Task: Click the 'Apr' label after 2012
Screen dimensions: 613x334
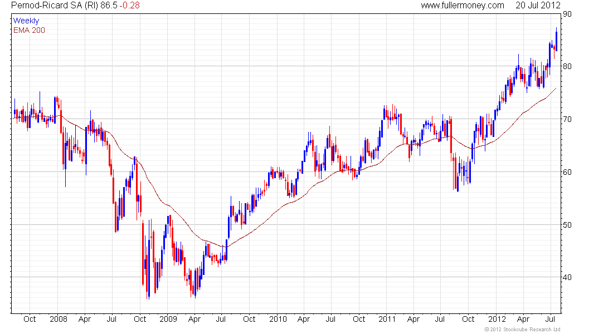Action: [523, 319]
